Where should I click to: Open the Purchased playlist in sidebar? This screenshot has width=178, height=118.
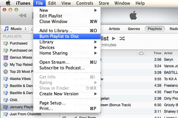click(18, 43)
